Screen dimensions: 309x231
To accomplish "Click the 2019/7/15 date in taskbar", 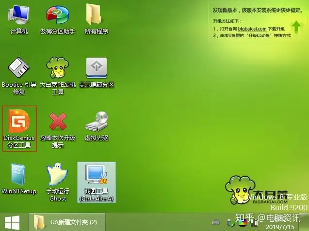I will pyautogui.click(x=280, y=227).
